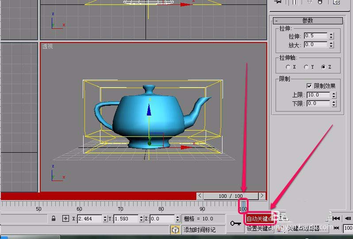353x239 pixels.
Task: Open Configure Modifier Sets icon
Action: click(x=336, y=2)
